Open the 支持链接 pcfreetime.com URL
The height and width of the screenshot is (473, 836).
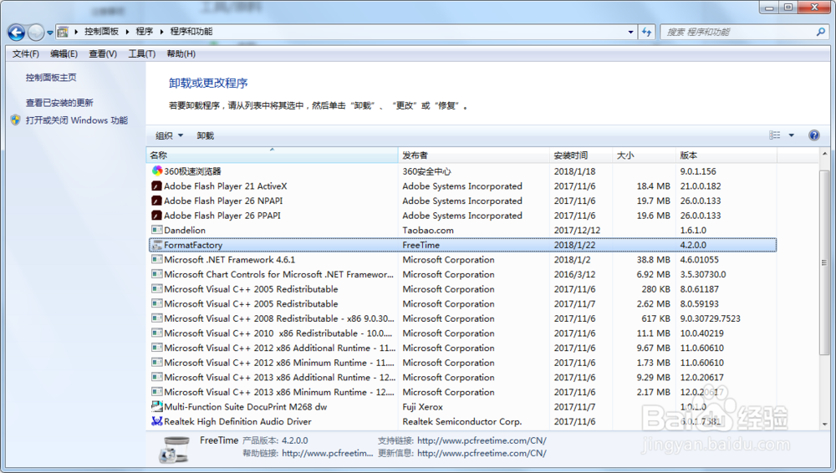(x=482, y=440)
